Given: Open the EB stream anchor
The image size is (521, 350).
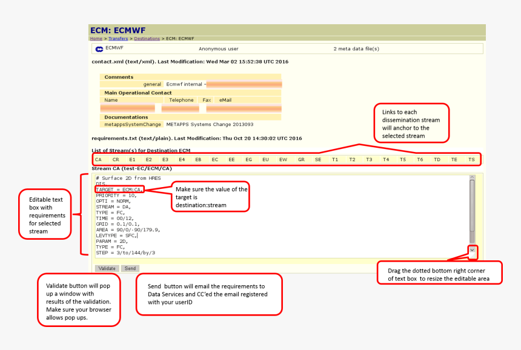Looking at the screenshot, I should click(x=198, y=159).
